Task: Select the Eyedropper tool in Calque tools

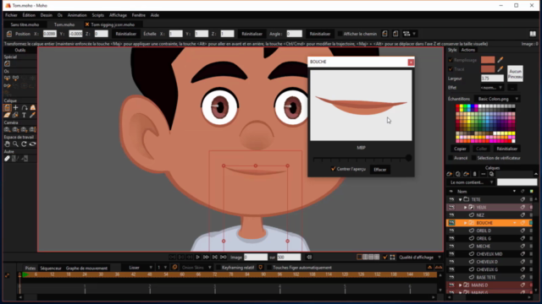Action: tap(32, 115)
